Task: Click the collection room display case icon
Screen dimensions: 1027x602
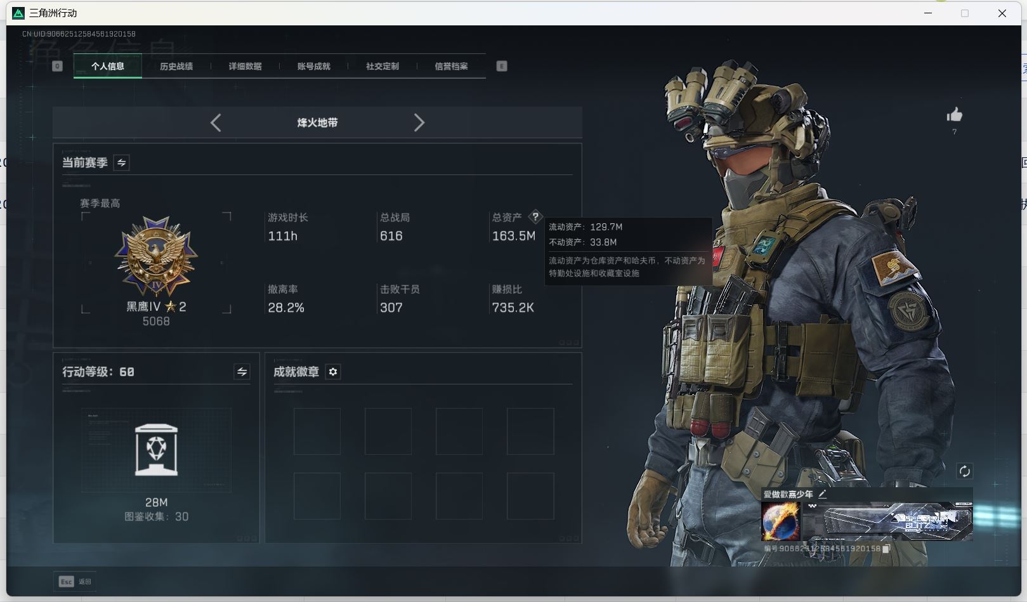Action: pos(156,450)
